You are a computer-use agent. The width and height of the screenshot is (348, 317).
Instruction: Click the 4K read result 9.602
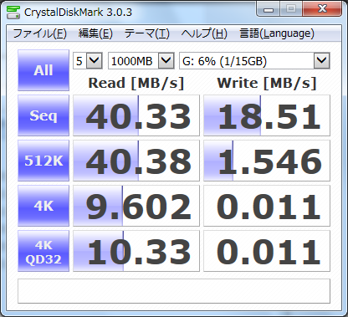click(136, 206)
